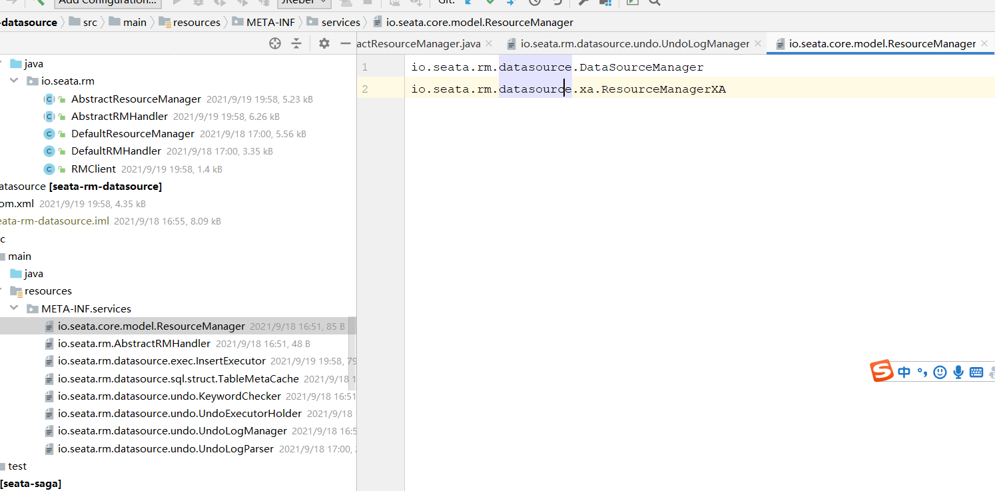Image resolution: width=995 pixels, height=491 pixels.
Task: Select io.seata.rm.datasource.undo.UndoLogManager in the tree
Action: coord(172,430)
